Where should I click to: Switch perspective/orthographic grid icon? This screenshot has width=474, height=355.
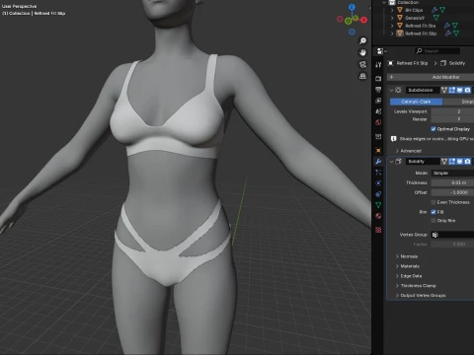tap(362, 76)
